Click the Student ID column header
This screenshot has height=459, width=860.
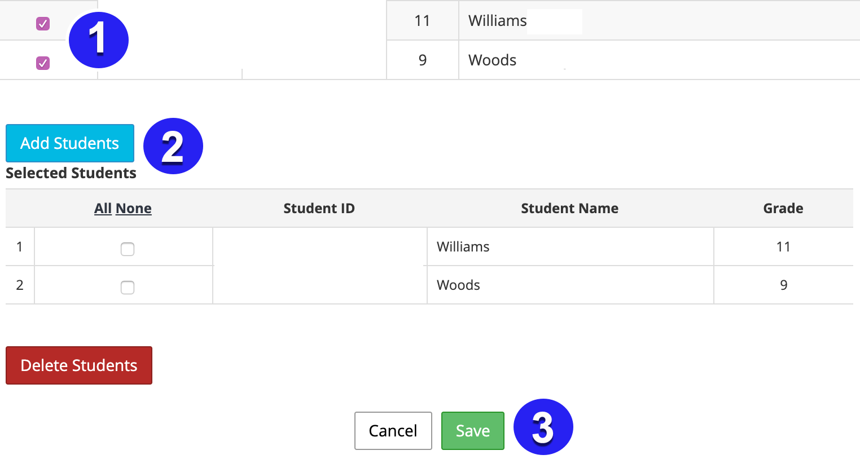pyautogui.click(x=319, y=209)
